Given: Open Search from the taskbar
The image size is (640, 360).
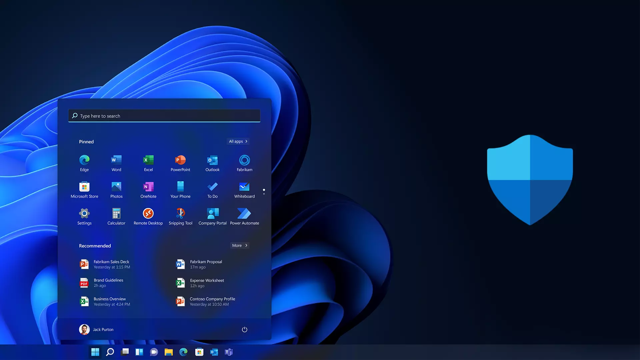Looking at the screenshot, I should [x=110, y=352].
